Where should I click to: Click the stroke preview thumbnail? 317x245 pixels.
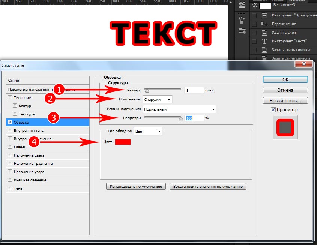[285, 127]
